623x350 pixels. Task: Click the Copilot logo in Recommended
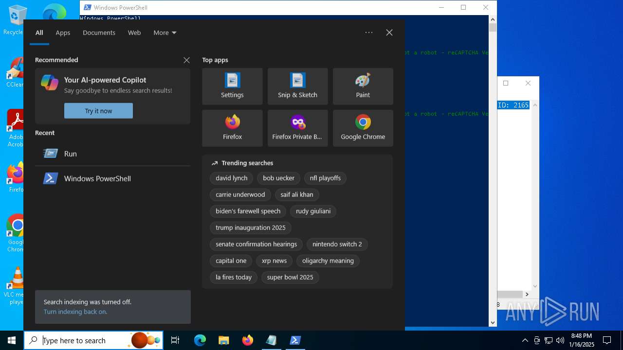tap(50, 83)
